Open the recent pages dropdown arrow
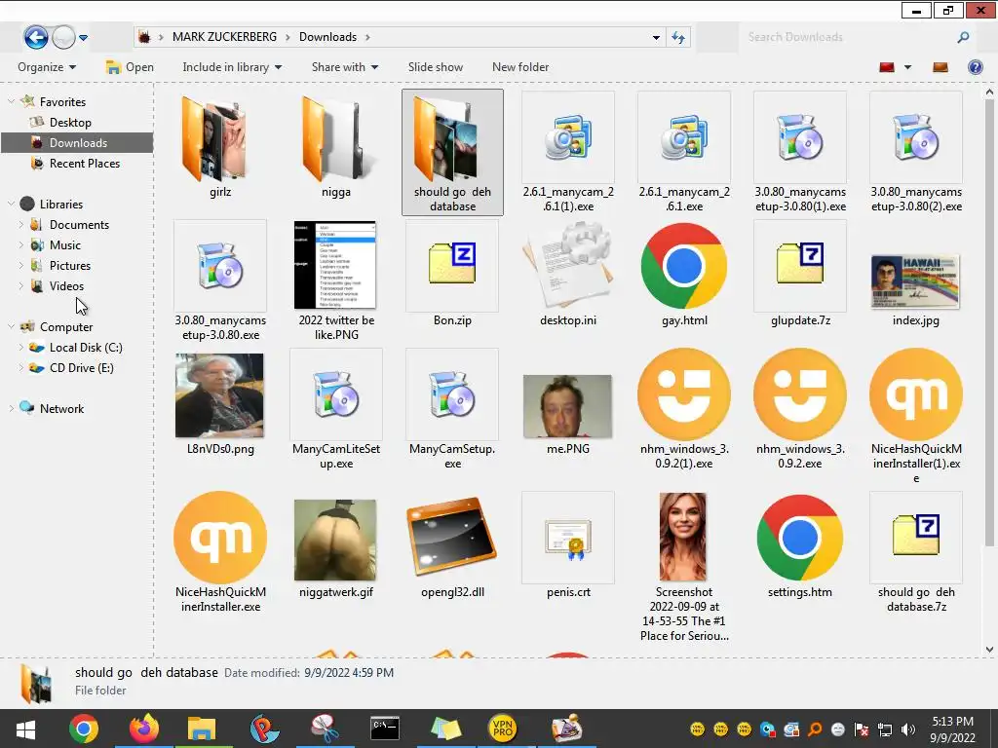The width and height of the screenshot is (998, 748). pos(83,38)
